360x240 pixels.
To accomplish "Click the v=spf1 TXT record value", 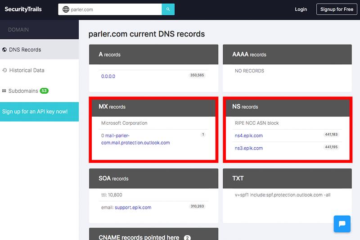I will point(283,195).
